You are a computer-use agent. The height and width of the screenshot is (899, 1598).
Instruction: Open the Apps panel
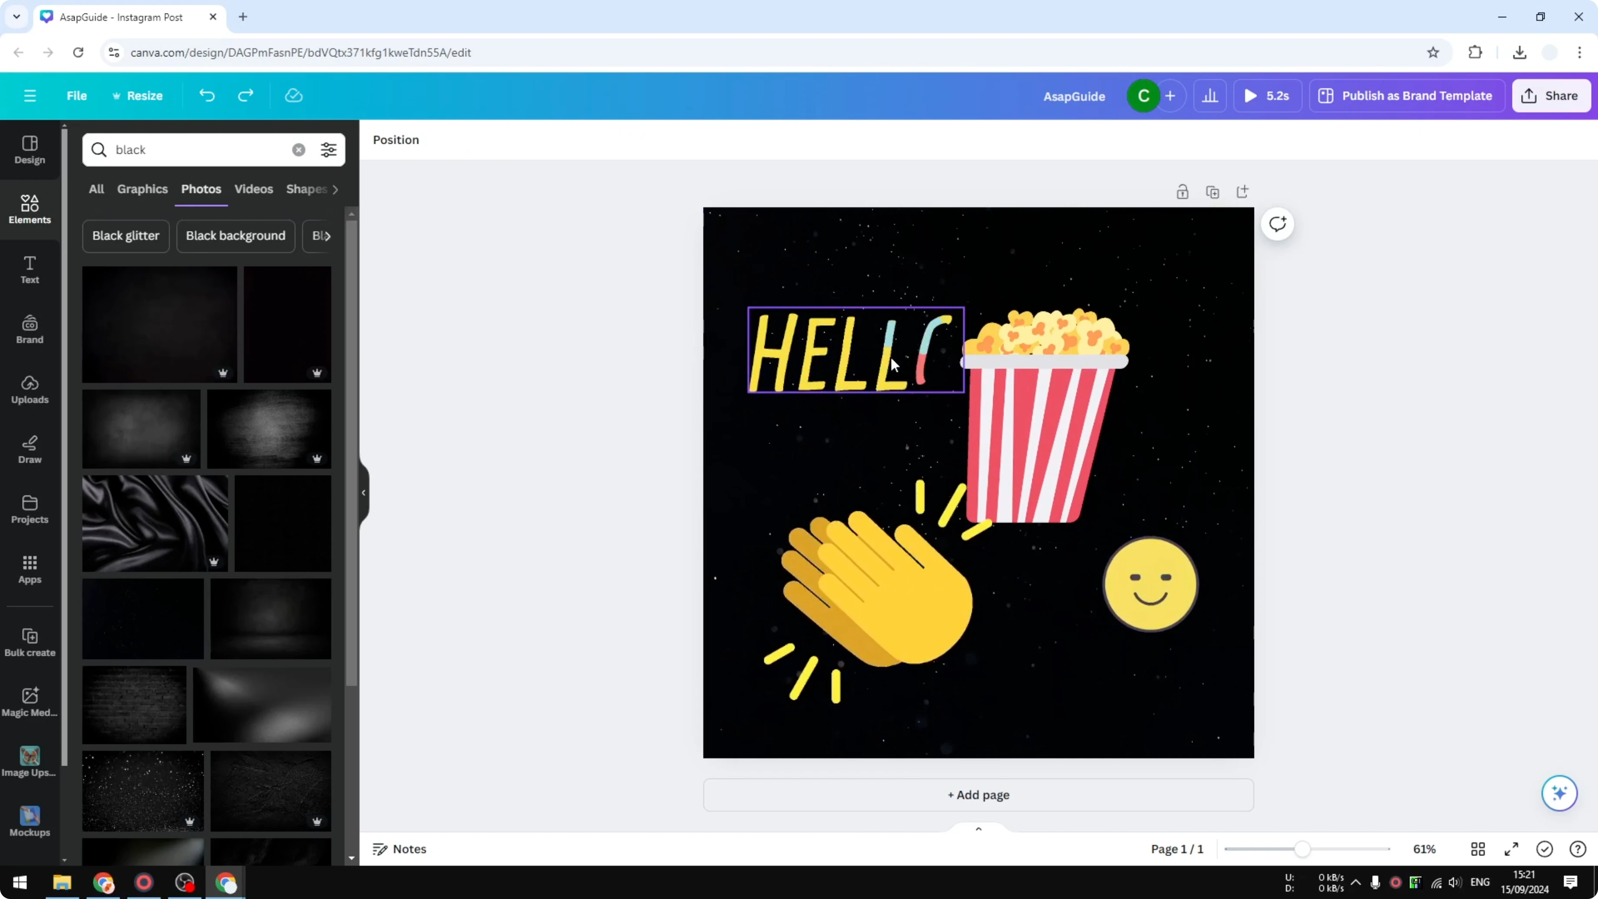(30, 569)
